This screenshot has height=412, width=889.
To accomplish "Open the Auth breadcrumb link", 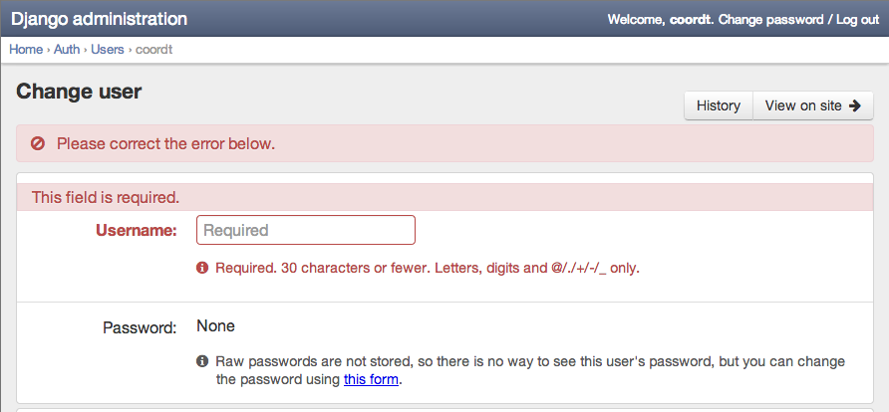I will coord(67,49).
